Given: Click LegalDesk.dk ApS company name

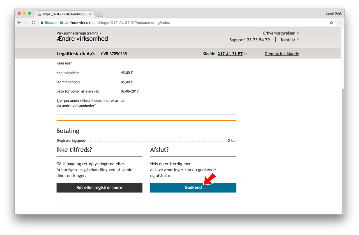Looking at the screenshot, I should (x=76, y=54).
